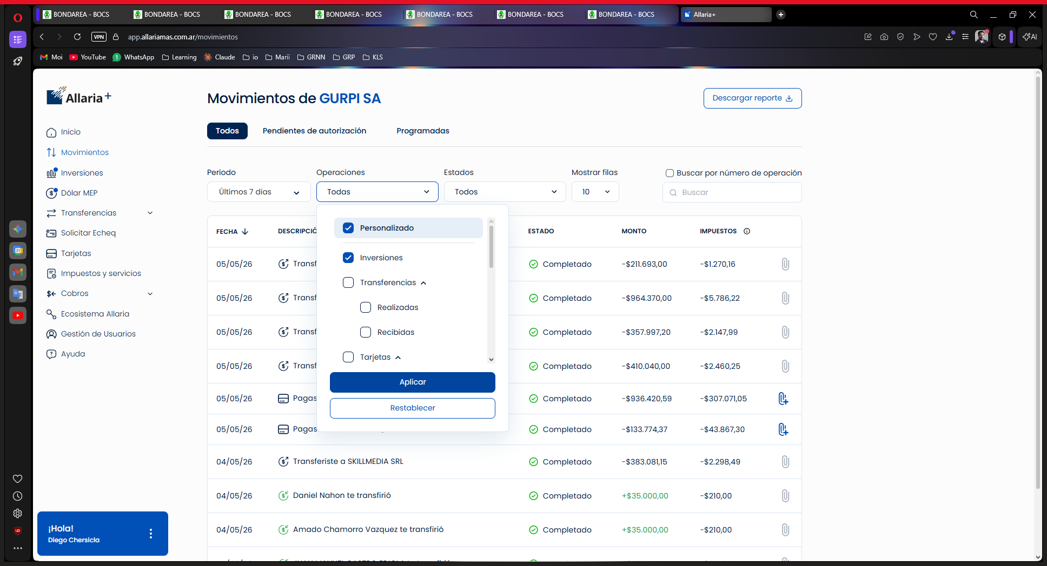Click the dropdown list scrollbar thumb
Viewport: 1047px width, 566px height.
[x=491, y=247]
